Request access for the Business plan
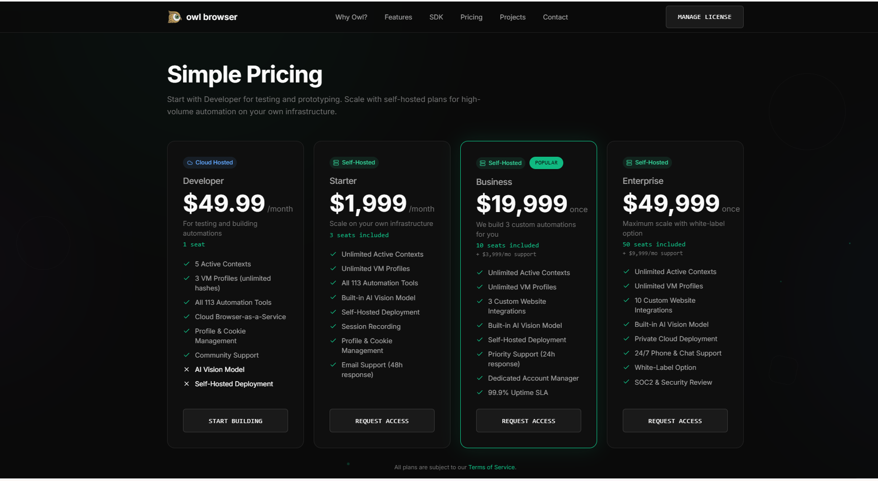Viewport: 878px width, 481px height. click(528, 421)
